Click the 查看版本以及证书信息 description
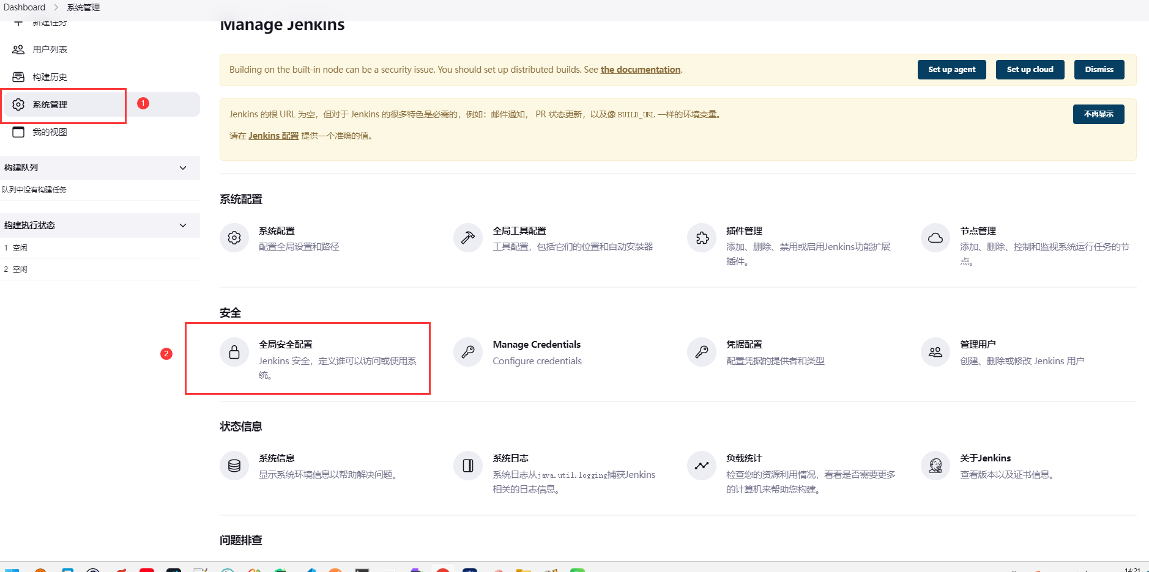1149x572 pixels. click(1007, 475)
